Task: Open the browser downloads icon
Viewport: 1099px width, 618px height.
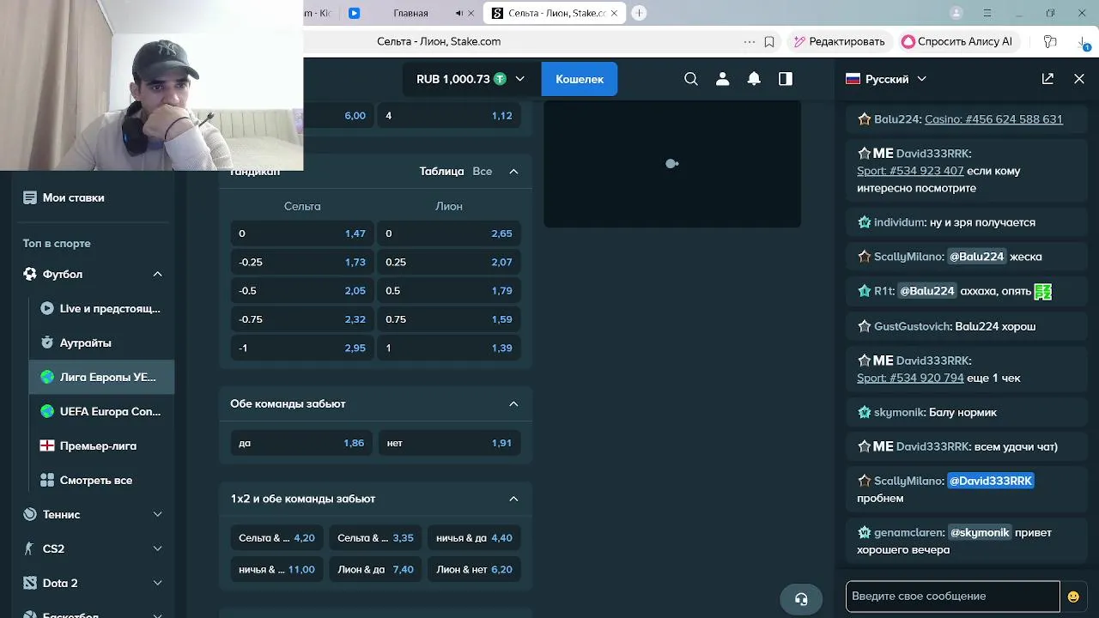Action: point(1082,41)
